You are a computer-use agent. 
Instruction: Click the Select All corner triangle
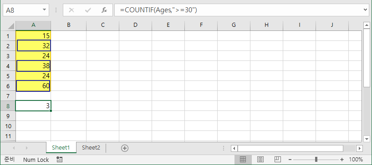[x=11, y=25]
